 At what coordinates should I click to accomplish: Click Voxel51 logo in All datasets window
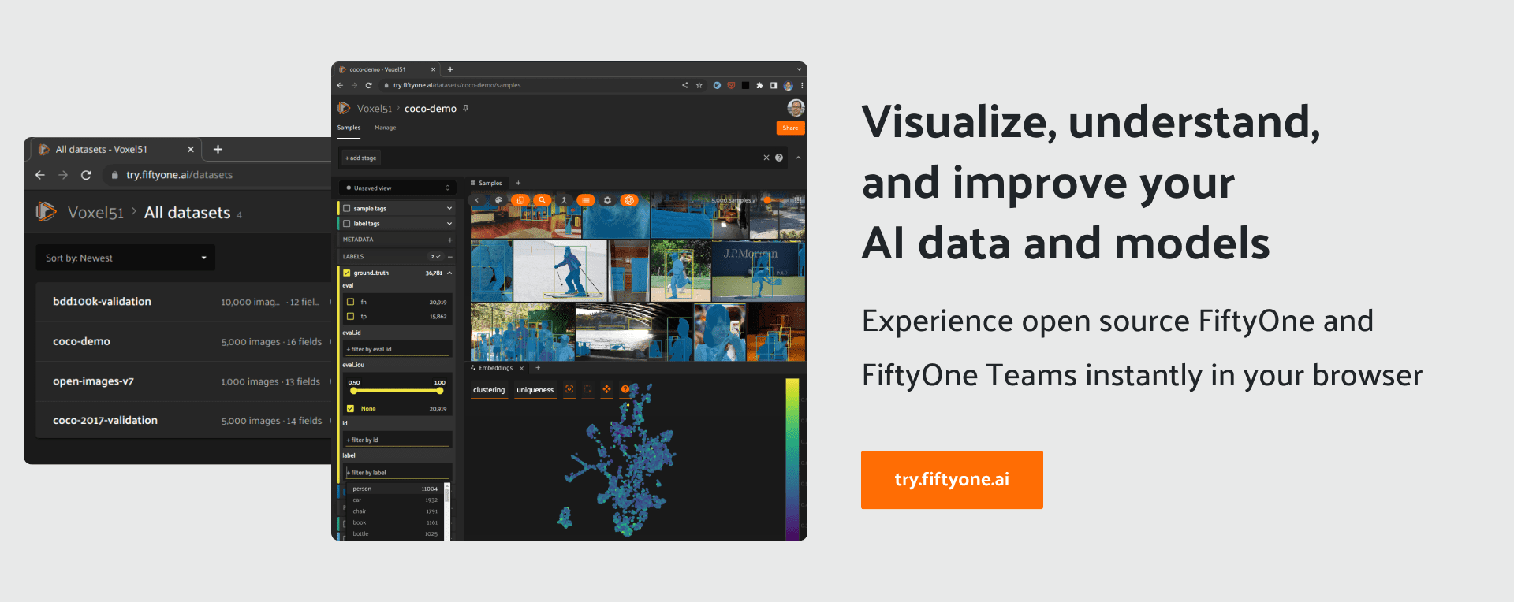[46, 211]
